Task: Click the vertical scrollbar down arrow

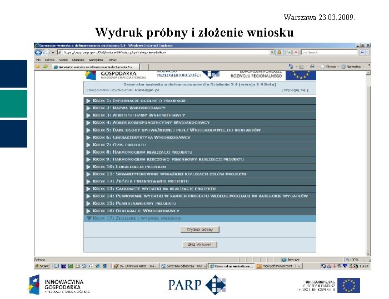Action: 368,254
